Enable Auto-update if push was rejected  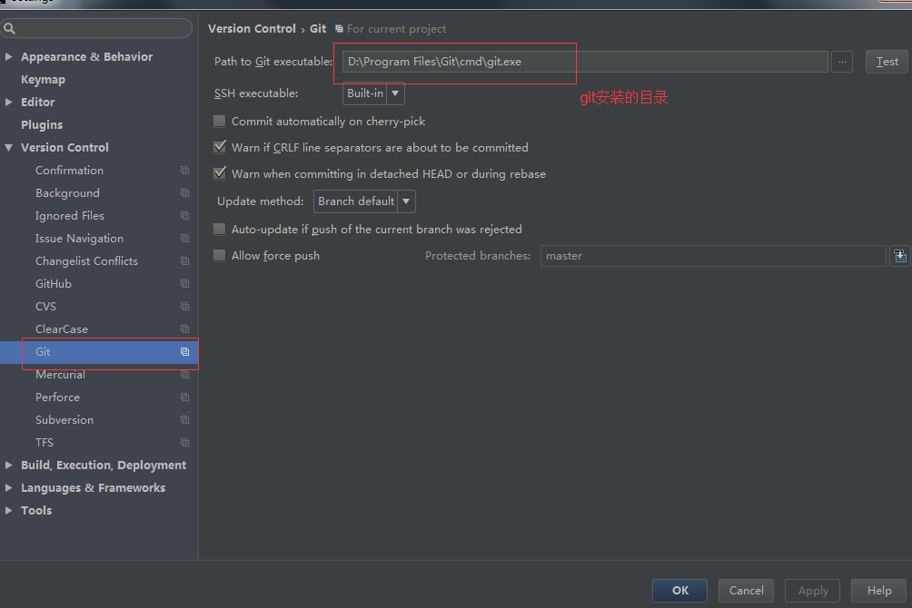pyautogui.click(x=219, y=229)
